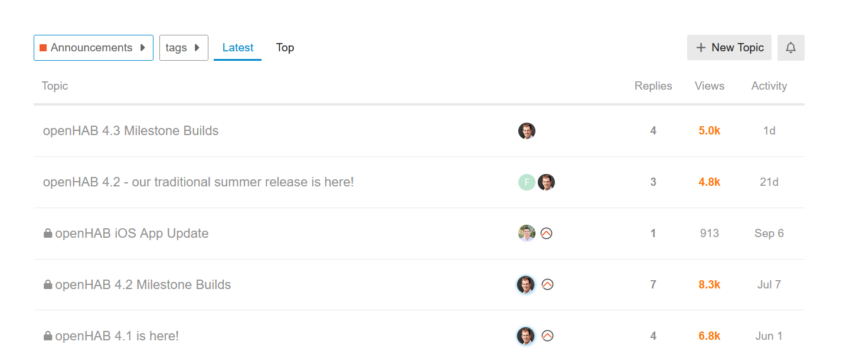The image size is (843, 361).
Task: Sort topics by Replies column header
Action: (653, 86)
